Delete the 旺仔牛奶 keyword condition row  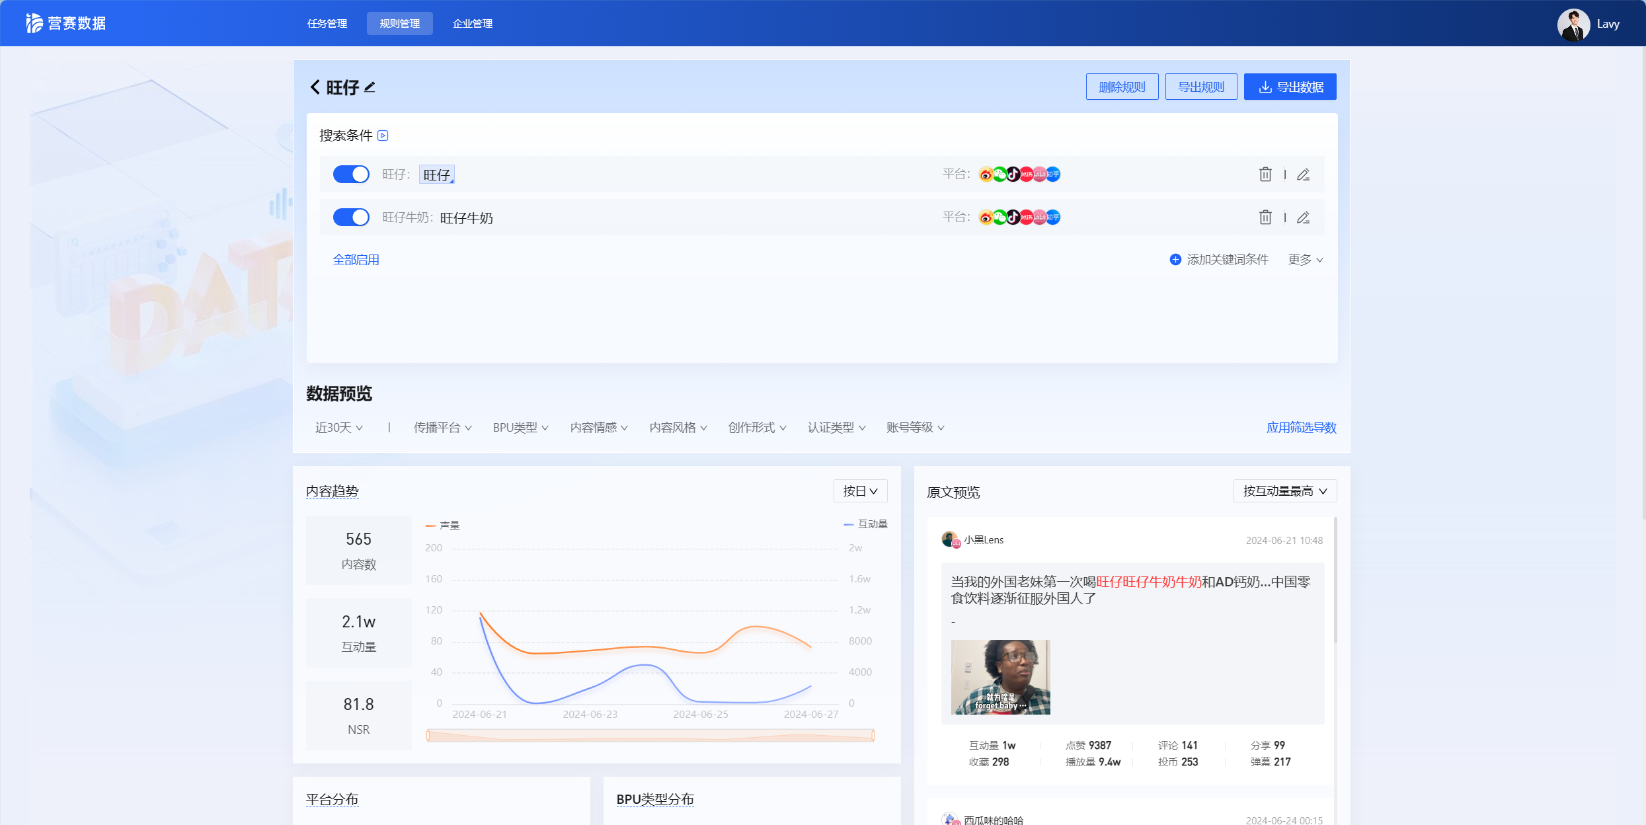[x=1265, y=217]
